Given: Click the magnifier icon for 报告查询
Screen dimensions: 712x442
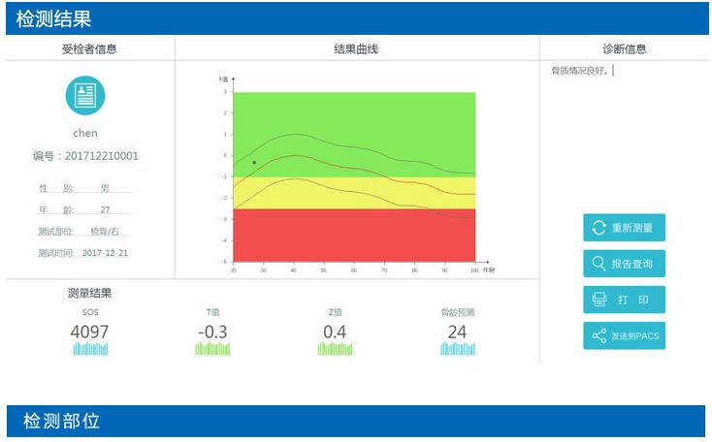Looking at the screenshot, I should click(x=599, y=264).
